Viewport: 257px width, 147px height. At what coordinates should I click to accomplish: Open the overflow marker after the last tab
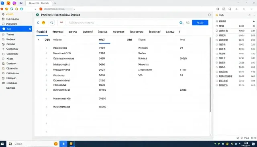tap(179, 32)
